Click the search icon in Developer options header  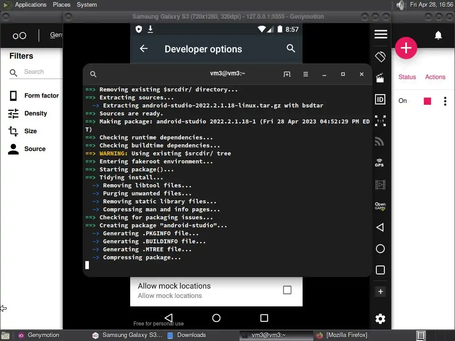pos(291,48)
